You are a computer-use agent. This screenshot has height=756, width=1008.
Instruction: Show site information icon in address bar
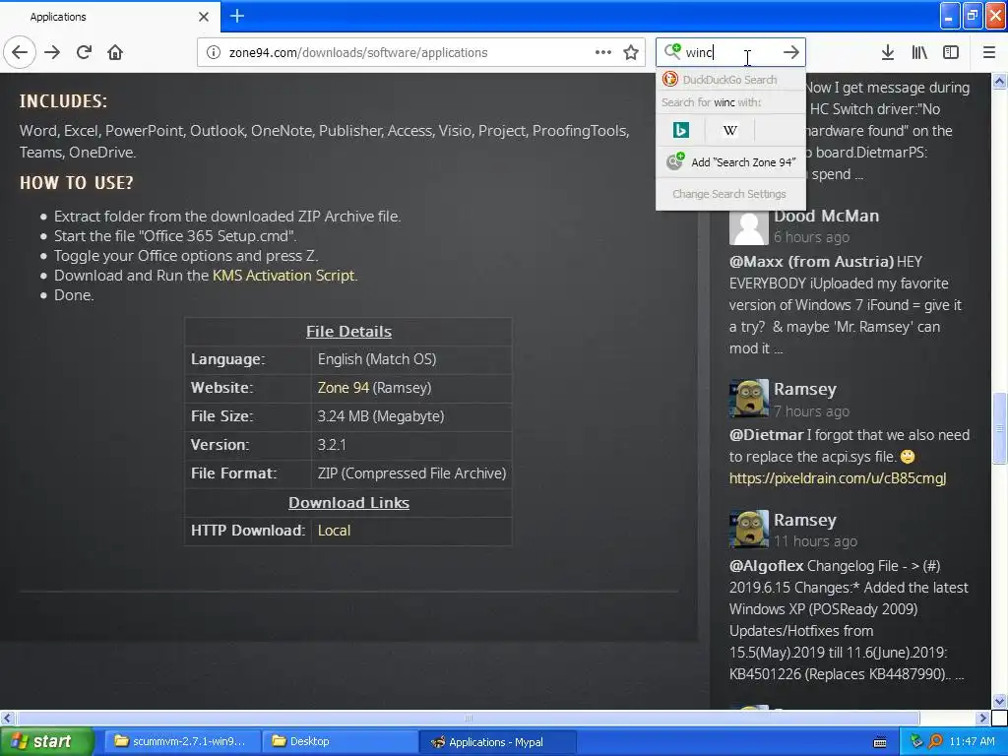(x=214, y=52)
